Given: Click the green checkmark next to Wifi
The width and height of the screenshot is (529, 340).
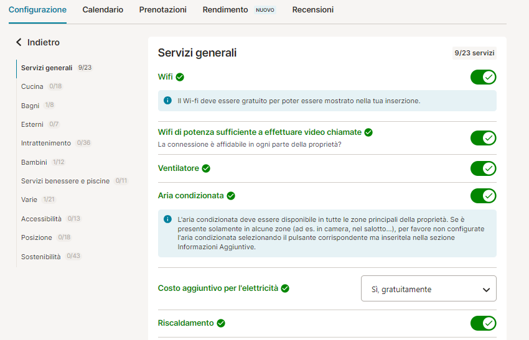Looking at the screenshot, I should pos(180,77).
